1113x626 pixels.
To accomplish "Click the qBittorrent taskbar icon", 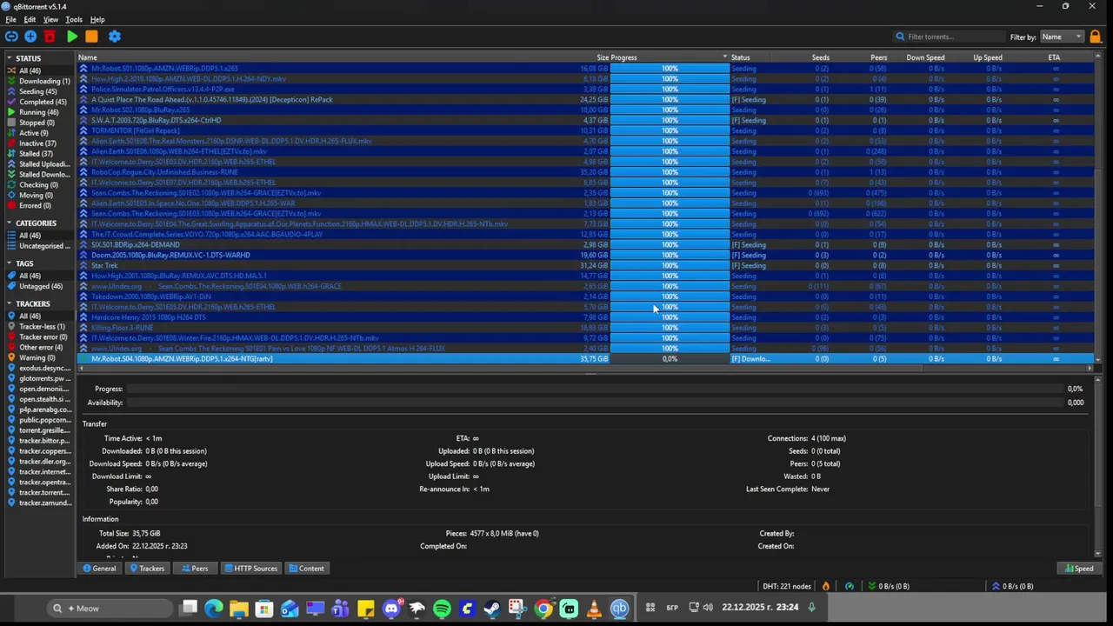I will (x=620, y=608).
